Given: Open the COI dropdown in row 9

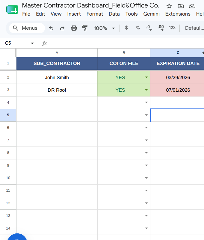Looking at the screenshot, I should (x=146, y=165).
